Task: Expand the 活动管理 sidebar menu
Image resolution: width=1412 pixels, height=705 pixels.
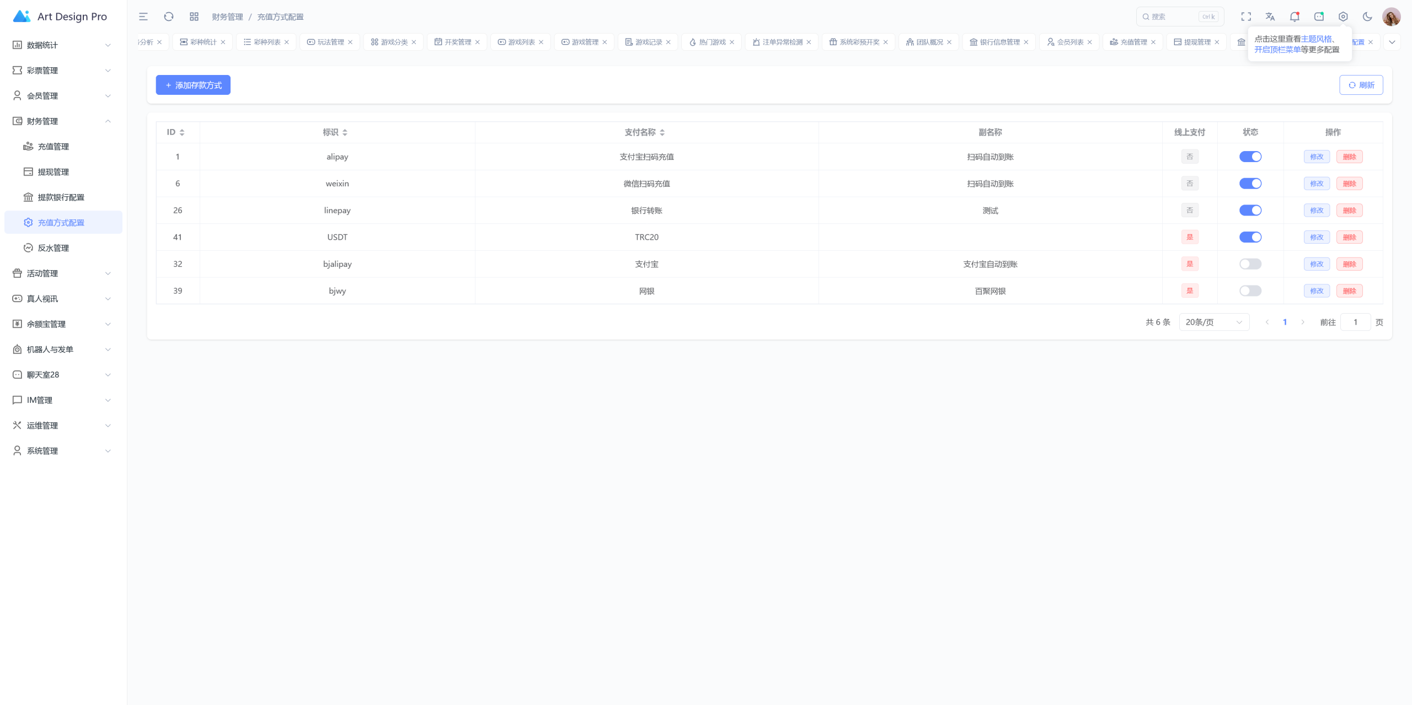Action: (63, 273)
